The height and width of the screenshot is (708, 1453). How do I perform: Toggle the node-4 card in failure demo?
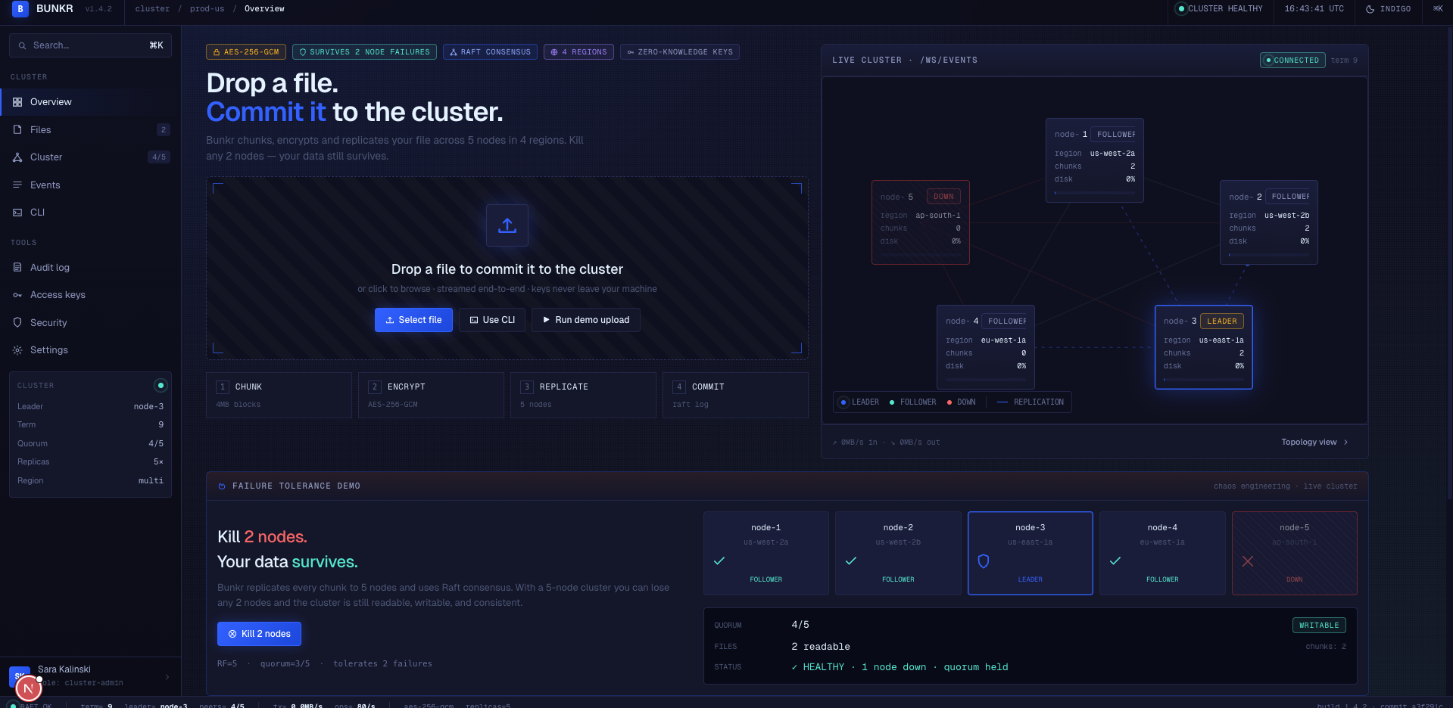coord(1162,554)
